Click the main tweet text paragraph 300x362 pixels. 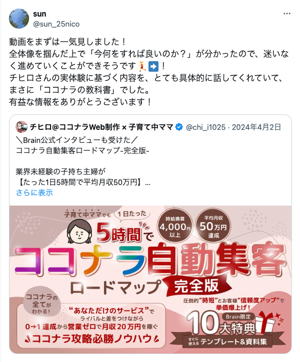tap(148, 72)
